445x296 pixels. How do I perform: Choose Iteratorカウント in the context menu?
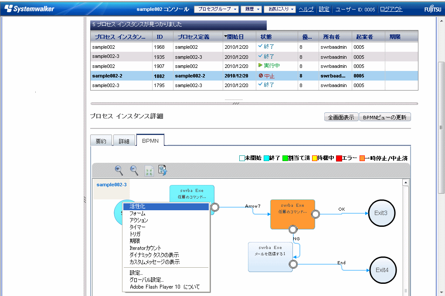pos(166,248)
